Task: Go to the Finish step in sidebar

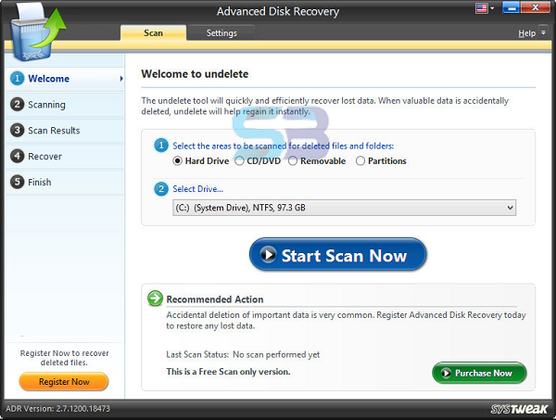Action: coord(65,182)
